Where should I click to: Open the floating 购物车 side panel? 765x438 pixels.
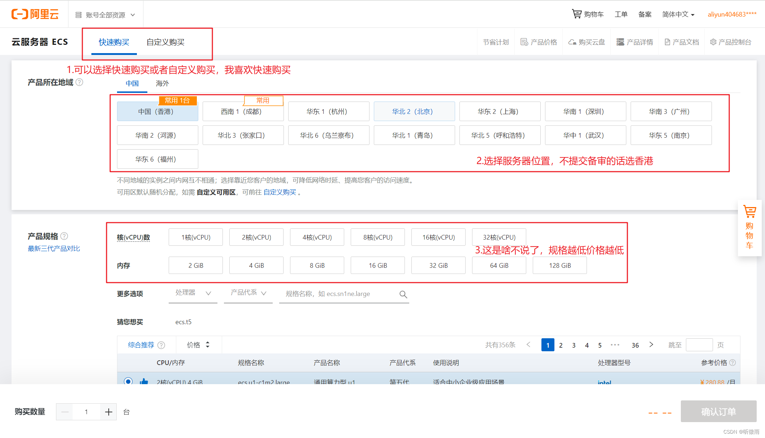point(749,228)
